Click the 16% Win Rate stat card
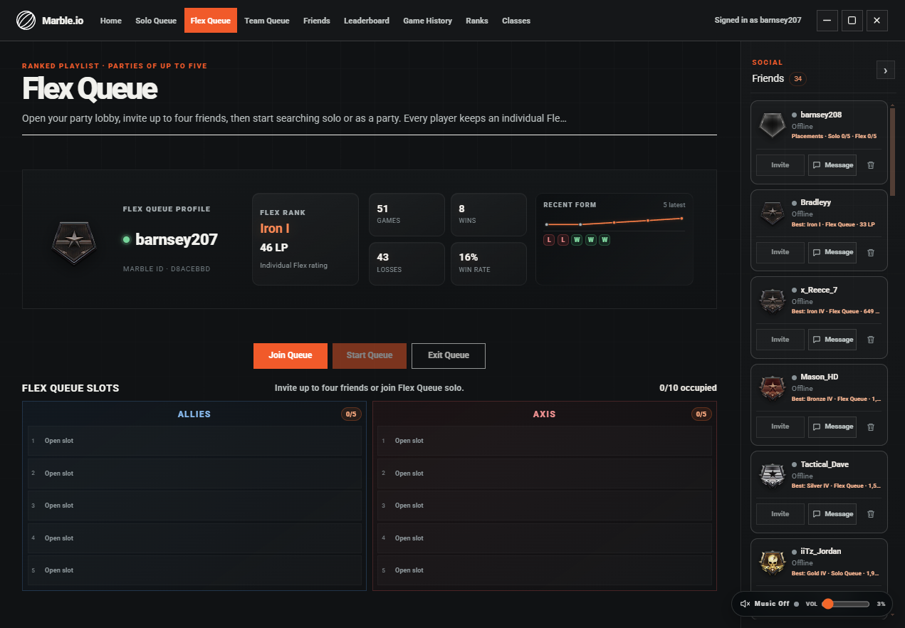The width and height of the screenshot is (905, 628). (488, 263)
